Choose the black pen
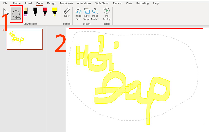 point(35,12)
